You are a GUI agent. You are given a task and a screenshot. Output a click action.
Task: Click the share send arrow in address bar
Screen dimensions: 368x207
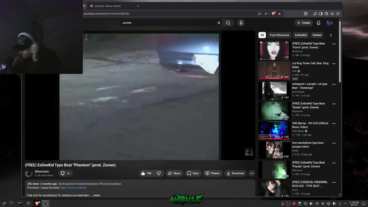tap(266, 14)
